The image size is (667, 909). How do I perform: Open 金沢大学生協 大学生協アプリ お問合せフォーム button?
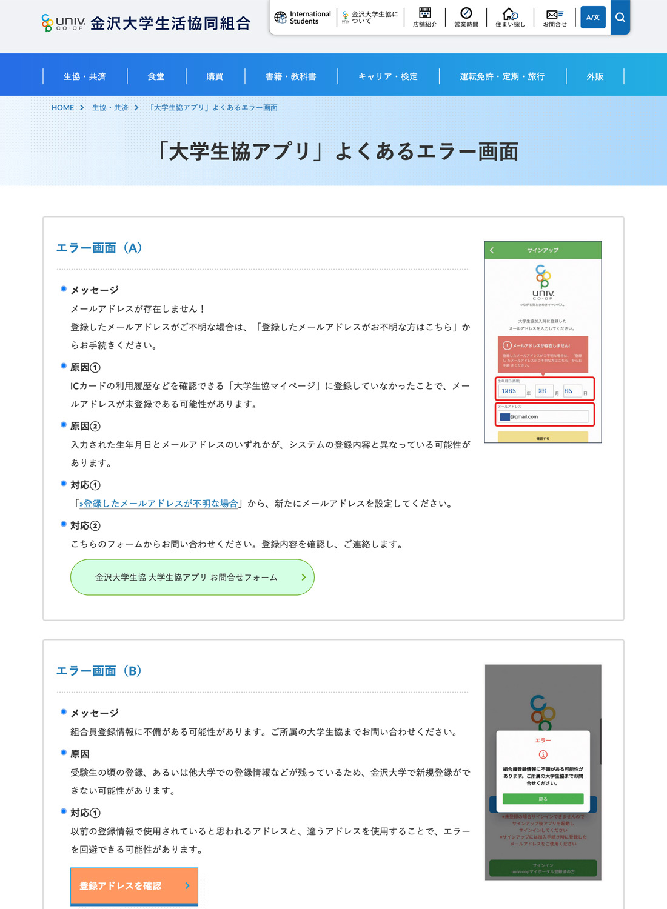pyautogui.click(x=192, y=577)
